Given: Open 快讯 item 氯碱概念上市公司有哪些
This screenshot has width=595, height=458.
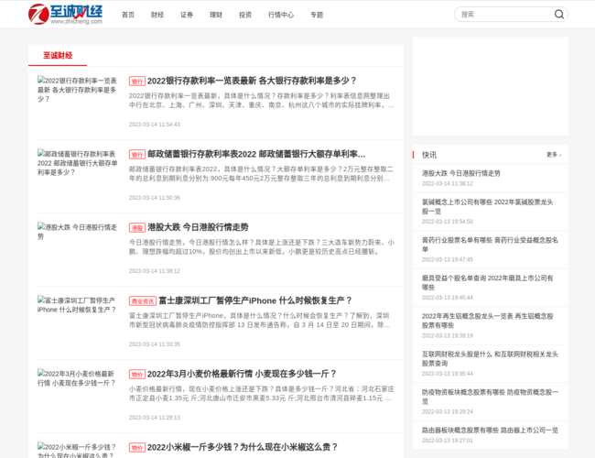Looking at the screenshot, I should (x=488, y=207).
